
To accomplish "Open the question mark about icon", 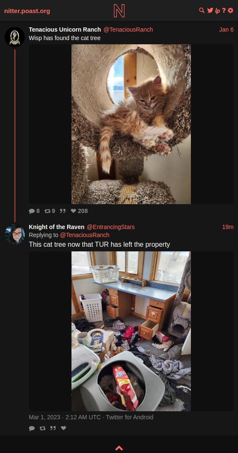I will coord(224,11).
